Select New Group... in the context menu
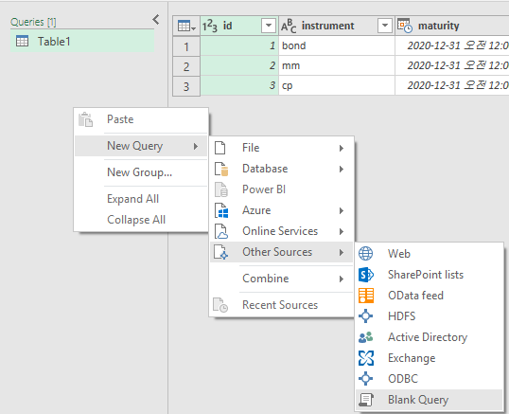 141,172
